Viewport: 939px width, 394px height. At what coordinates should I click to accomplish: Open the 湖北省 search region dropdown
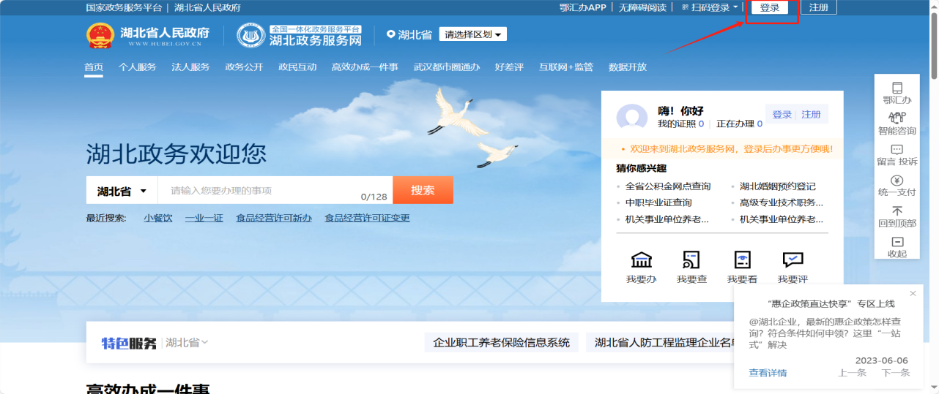point(122,191)
